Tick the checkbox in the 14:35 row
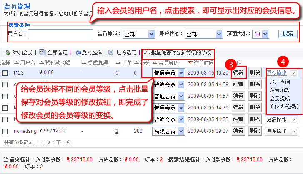The image size is (303, 174). pyautogui.click(x=5, y=119)
